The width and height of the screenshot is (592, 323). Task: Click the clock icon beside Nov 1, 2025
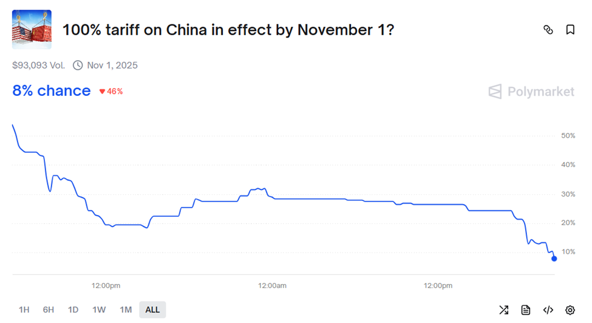tap(78, 65)
